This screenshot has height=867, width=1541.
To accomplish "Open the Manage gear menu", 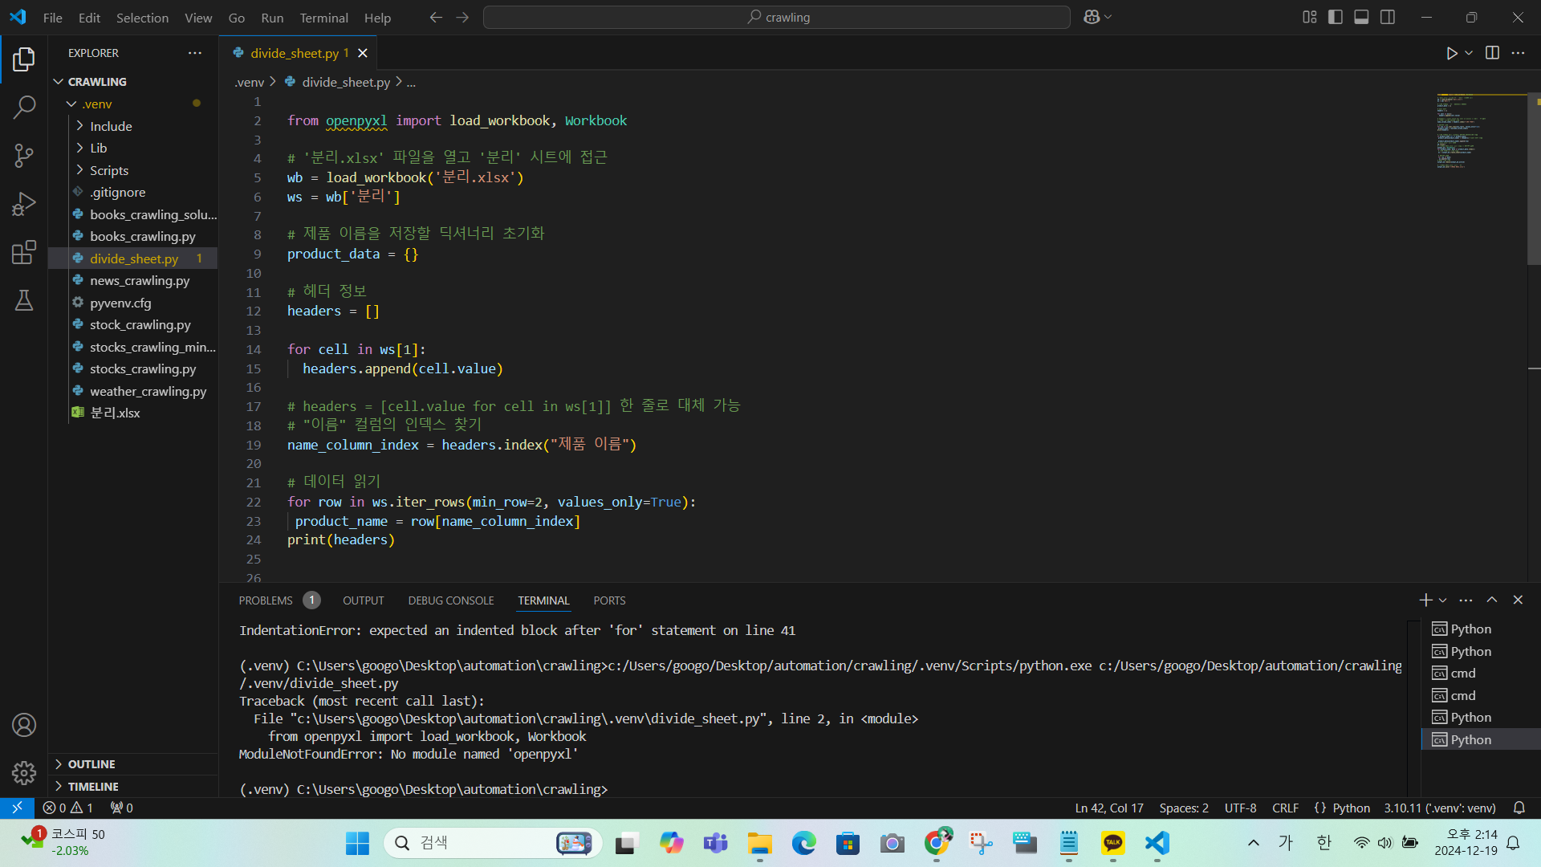I will click(24, 772).
